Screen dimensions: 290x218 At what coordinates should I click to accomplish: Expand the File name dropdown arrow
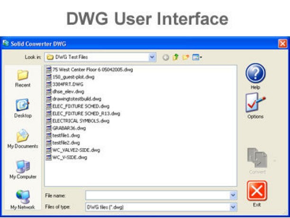(233, 195)
